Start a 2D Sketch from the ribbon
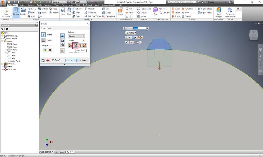This screenshot has height=157, width=263. click(x=6, y=12)
